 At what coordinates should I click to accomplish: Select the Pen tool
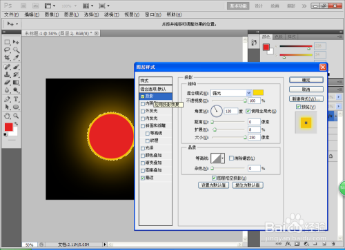click(7, 99)
